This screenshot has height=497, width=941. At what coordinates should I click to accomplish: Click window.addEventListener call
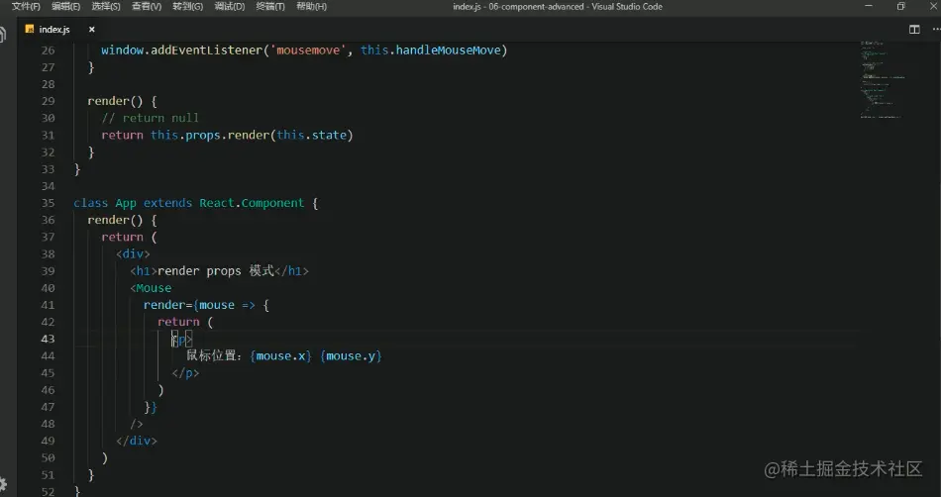pyautogui.click(x=182, y=50)
